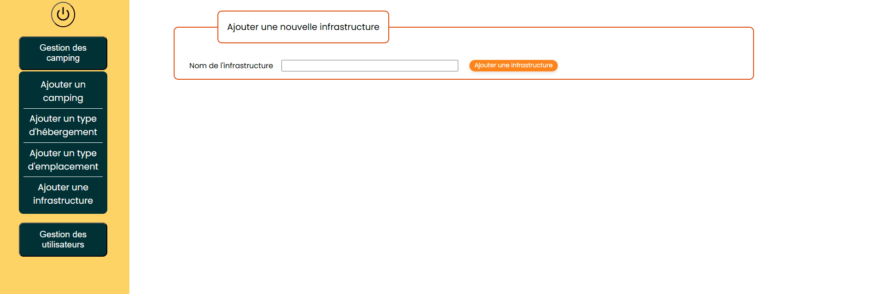The width and height of the screenshot is (877, 294).
Task: Click the Nom de l'infrastructure label
Action: click(231, 65)
